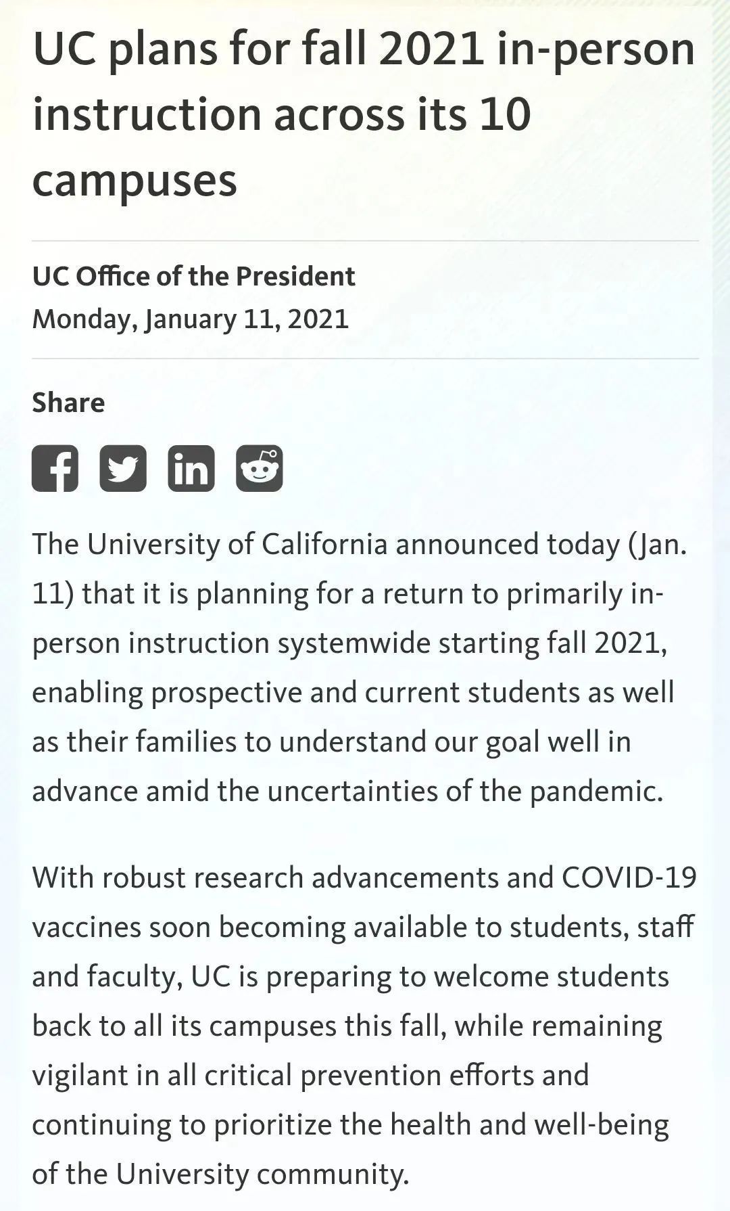Click the word 'pandemic' ending the first paragraph

tap(595, 792)
